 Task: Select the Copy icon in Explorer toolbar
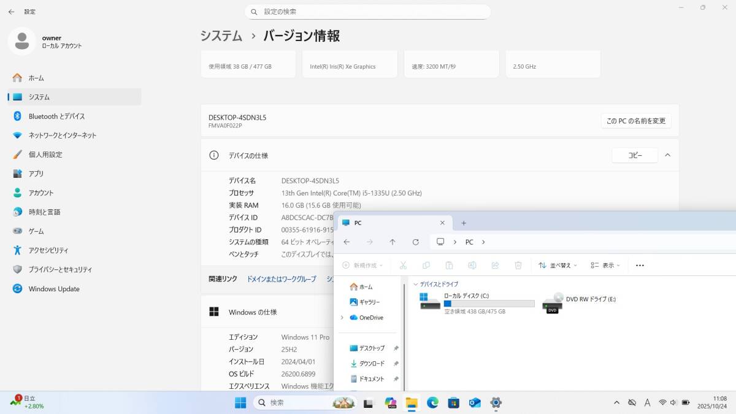pos(426,264)
